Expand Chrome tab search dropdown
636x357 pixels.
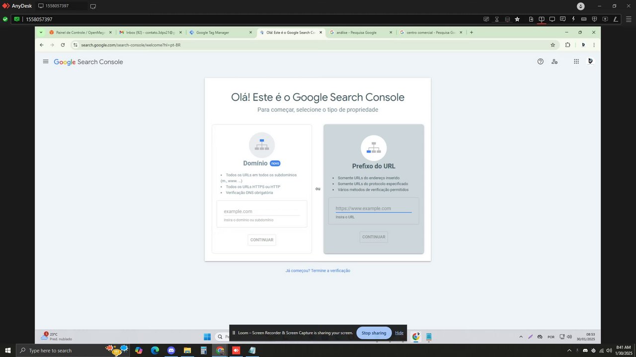click(x=41, y=32)
